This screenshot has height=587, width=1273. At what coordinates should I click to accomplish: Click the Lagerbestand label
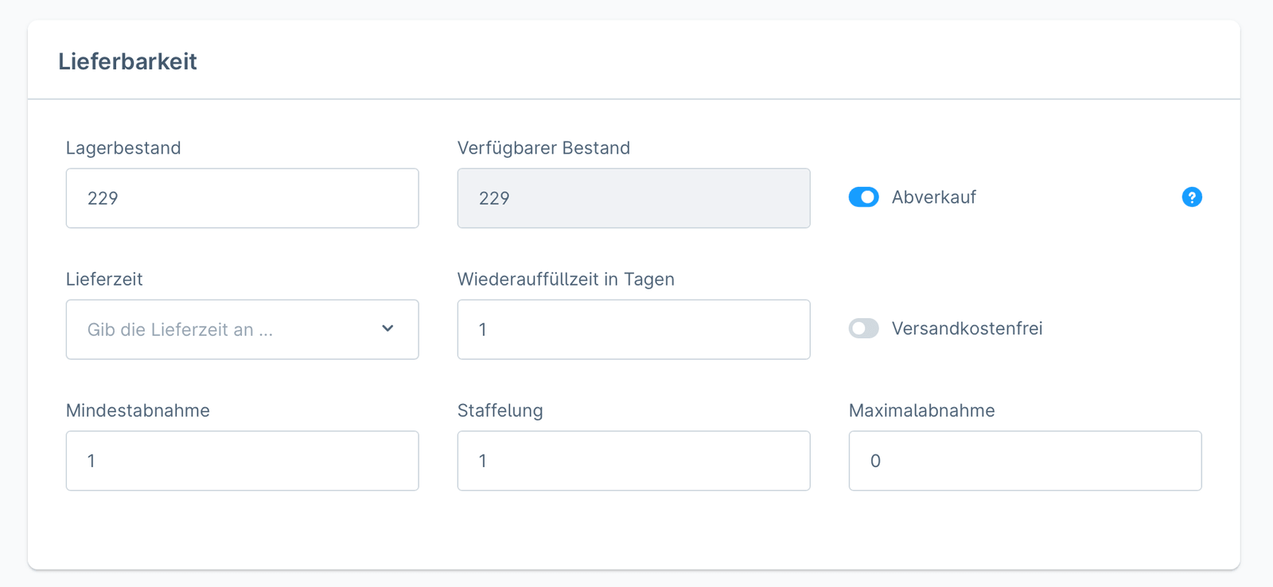pos(123,148)
